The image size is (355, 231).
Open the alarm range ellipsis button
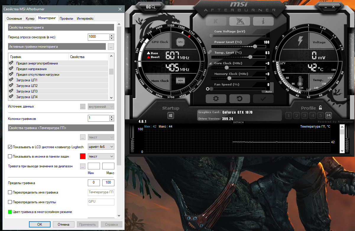click(x=83, y=166)
